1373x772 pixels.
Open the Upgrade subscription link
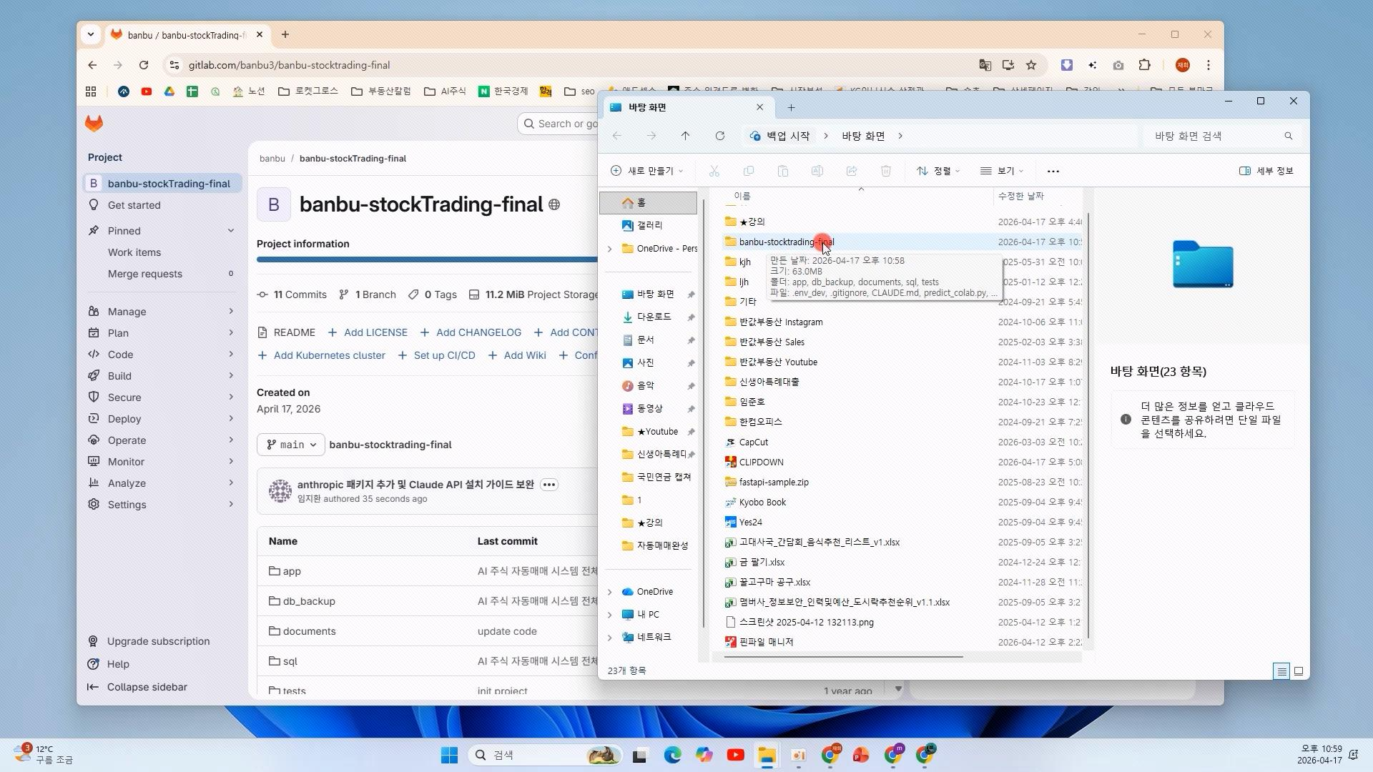pyautogui.click(x=158, y=641)
